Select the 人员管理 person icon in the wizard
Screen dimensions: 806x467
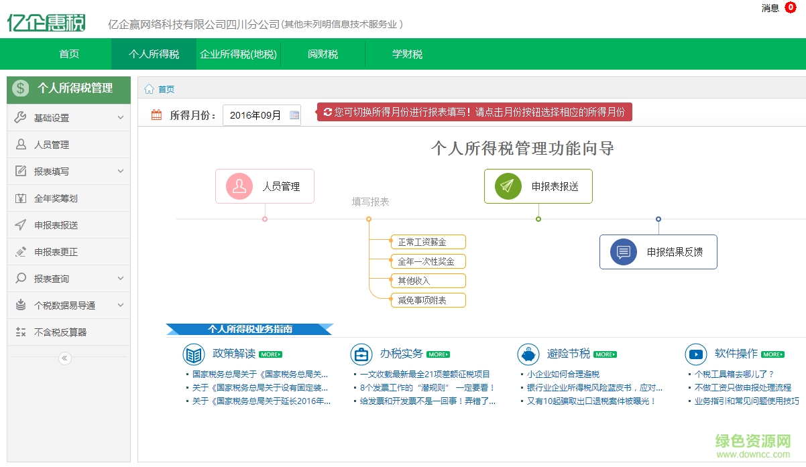tap(237, 186)
